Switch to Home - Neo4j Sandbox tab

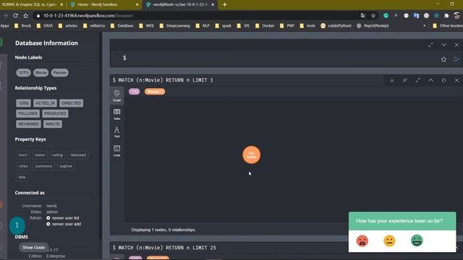[104, 5]
